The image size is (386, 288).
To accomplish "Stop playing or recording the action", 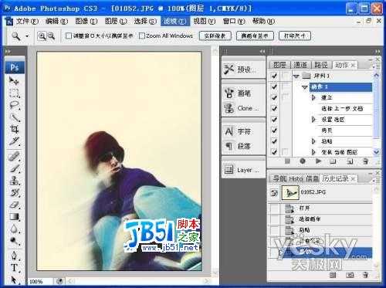I will coord(287,161).
